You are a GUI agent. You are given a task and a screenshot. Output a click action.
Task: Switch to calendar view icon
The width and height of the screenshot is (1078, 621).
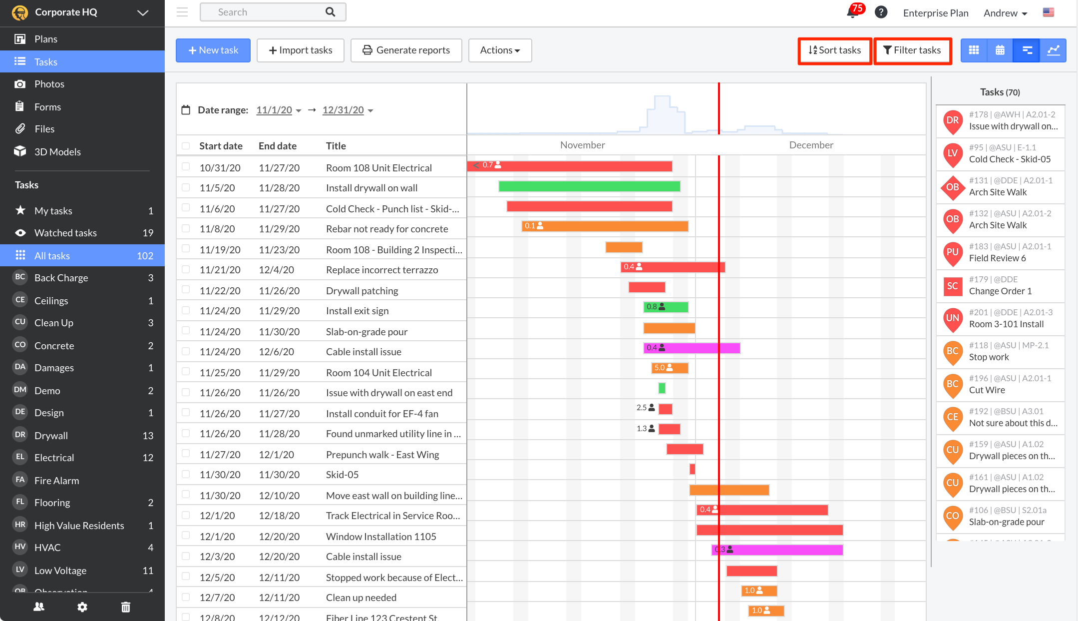(x=1000, y=50)
